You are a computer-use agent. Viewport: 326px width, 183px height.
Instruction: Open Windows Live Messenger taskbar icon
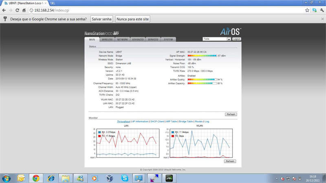[80, 178]
